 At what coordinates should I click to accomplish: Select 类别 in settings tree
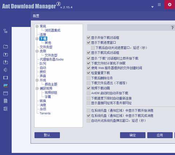(43, 51)
